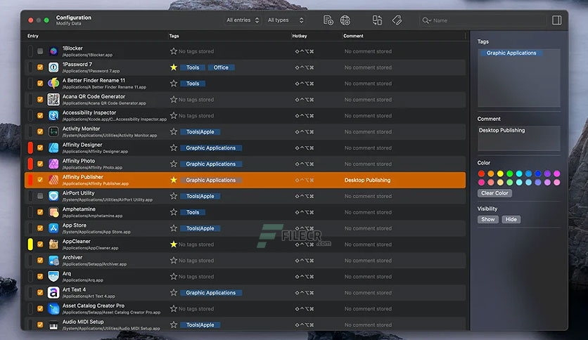Click the Hide visibility button
This screenshot has height=340, width=588.
511,219
